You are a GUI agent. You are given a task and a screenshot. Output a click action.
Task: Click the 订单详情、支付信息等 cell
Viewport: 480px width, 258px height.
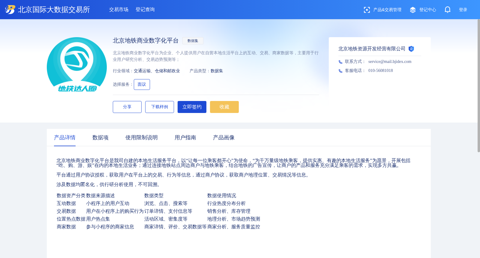click(168, 211)
